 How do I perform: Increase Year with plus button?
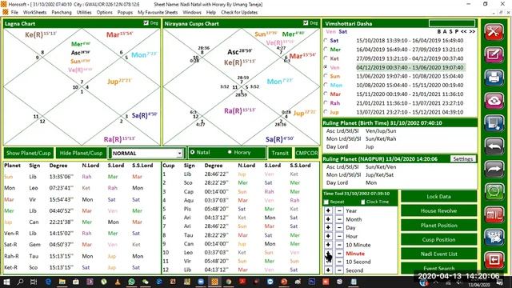pos(328,210)
